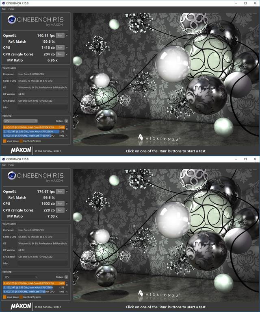Select the i7-3930K row in the 1416 cb window
260x312 pixels.
tap(34, 135)
